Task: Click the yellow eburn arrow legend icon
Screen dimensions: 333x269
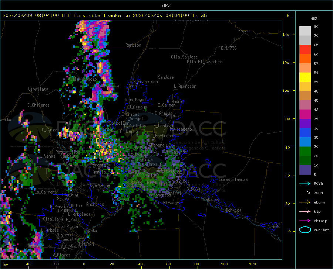Action: pyautogui.click(x=305, y=202)
